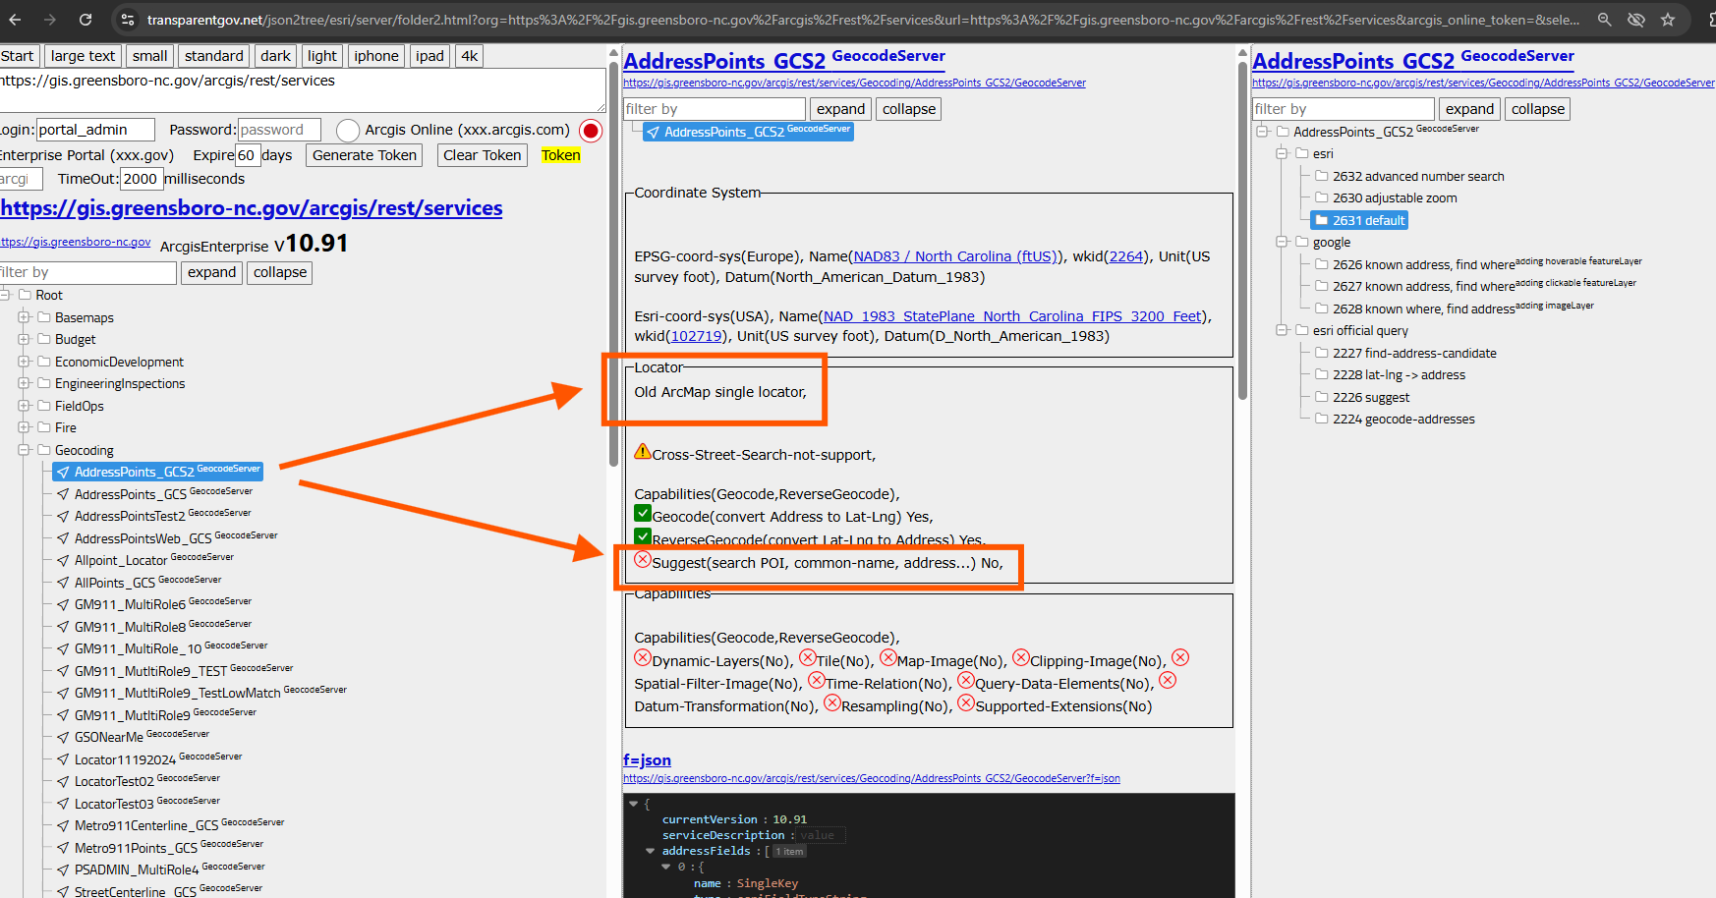Click the GSONearMe geocoder icon
Screen dimensions: 1716x898
tap(63, 737)
